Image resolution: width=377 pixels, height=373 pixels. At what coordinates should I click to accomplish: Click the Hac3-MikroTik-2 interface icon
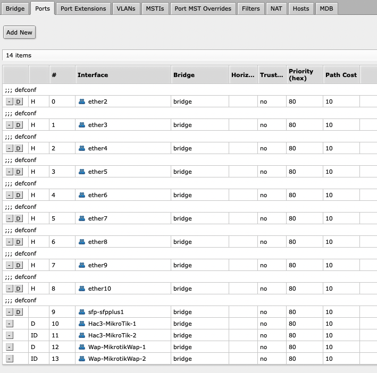pyautogui.click(x=82, y=335)
